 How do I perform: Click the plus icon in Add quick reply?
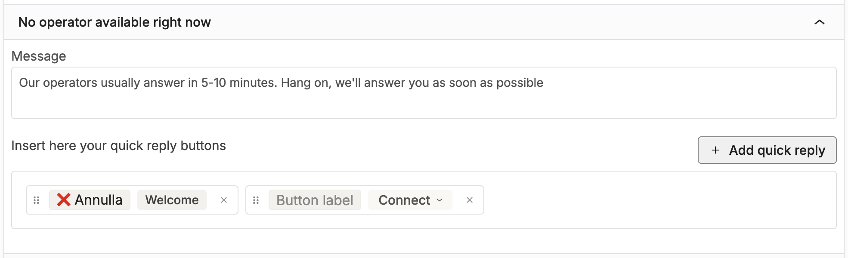[715, 150]
